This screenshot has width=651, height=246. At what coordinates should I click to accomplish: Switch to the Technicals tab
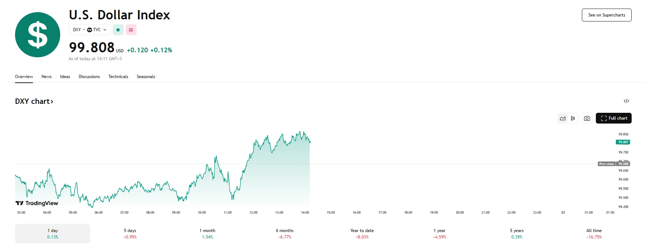click(x=118, y=77)
